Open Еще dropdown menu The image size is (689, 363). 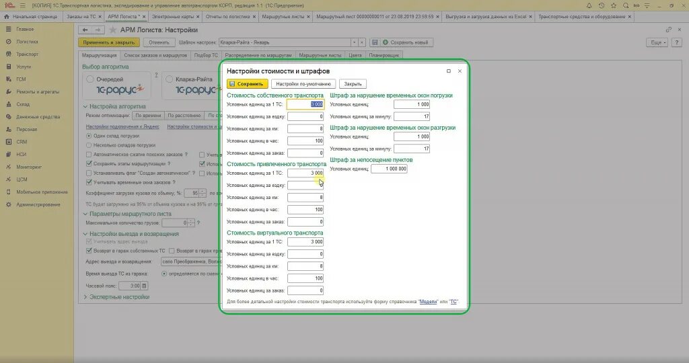pyautogui.click(x=657, y=42)
